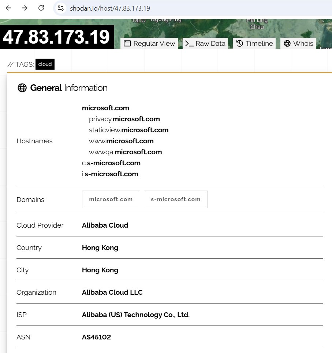
Task: Select hostname wwwqa.microsoft.com
Action: tap(126, 152)
